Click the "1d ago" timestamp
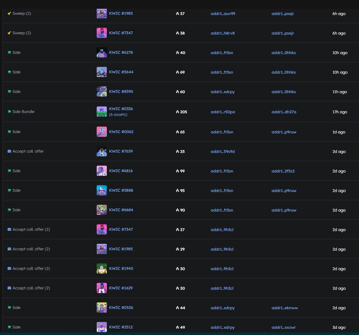The width and height of the screenshot is (359, 335). pyautogui.click(x=339, y=132)
